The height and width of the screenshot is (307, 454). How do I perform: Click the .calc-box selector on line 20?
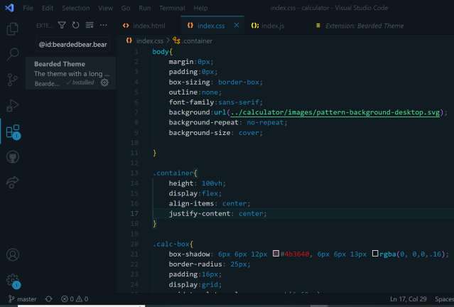click(171, 244)
